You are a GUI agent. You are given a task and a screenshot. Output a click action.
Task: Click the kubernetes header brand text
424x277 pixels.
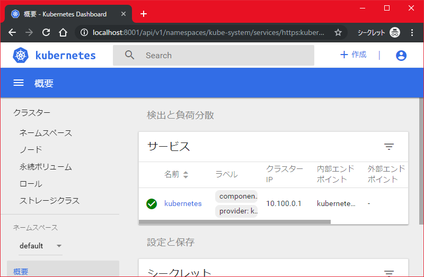[65, 56]
